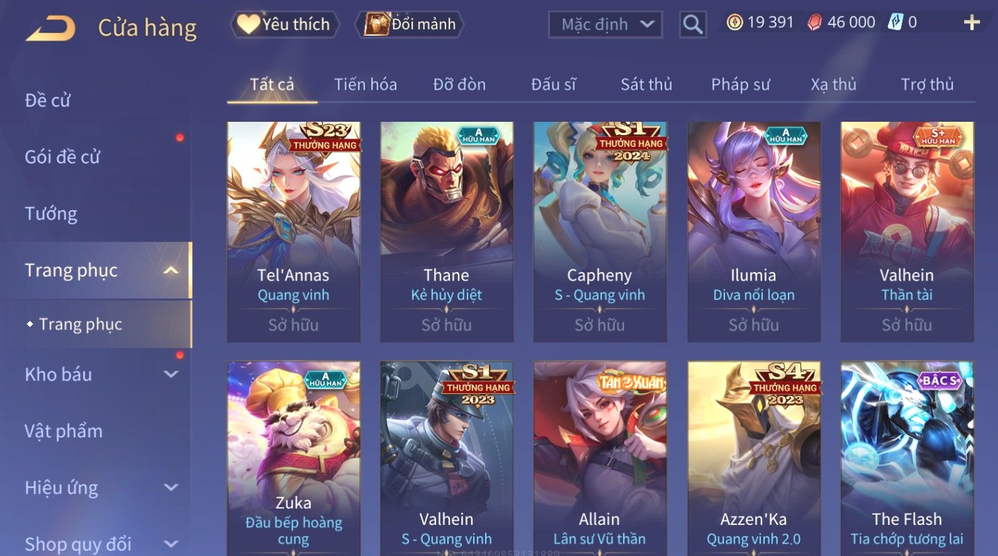Open the search magnifier icon
The width and height of the screenshot is (998, 556).
coord(693,25)
